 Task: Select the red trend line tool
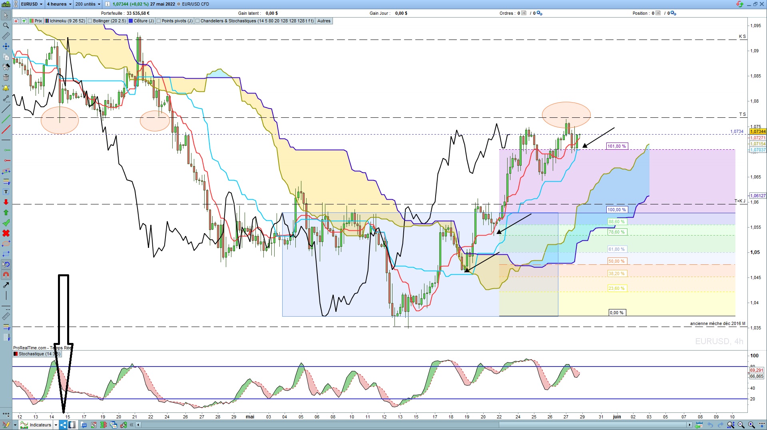(x=6, y=129)
